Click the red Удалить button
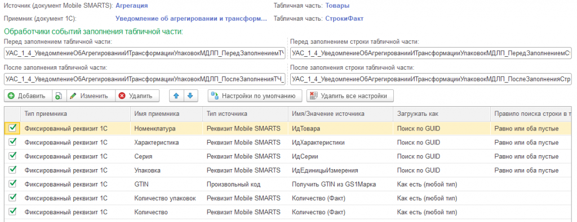This screenshot has height=222, width=577. (x=137, y=96)
